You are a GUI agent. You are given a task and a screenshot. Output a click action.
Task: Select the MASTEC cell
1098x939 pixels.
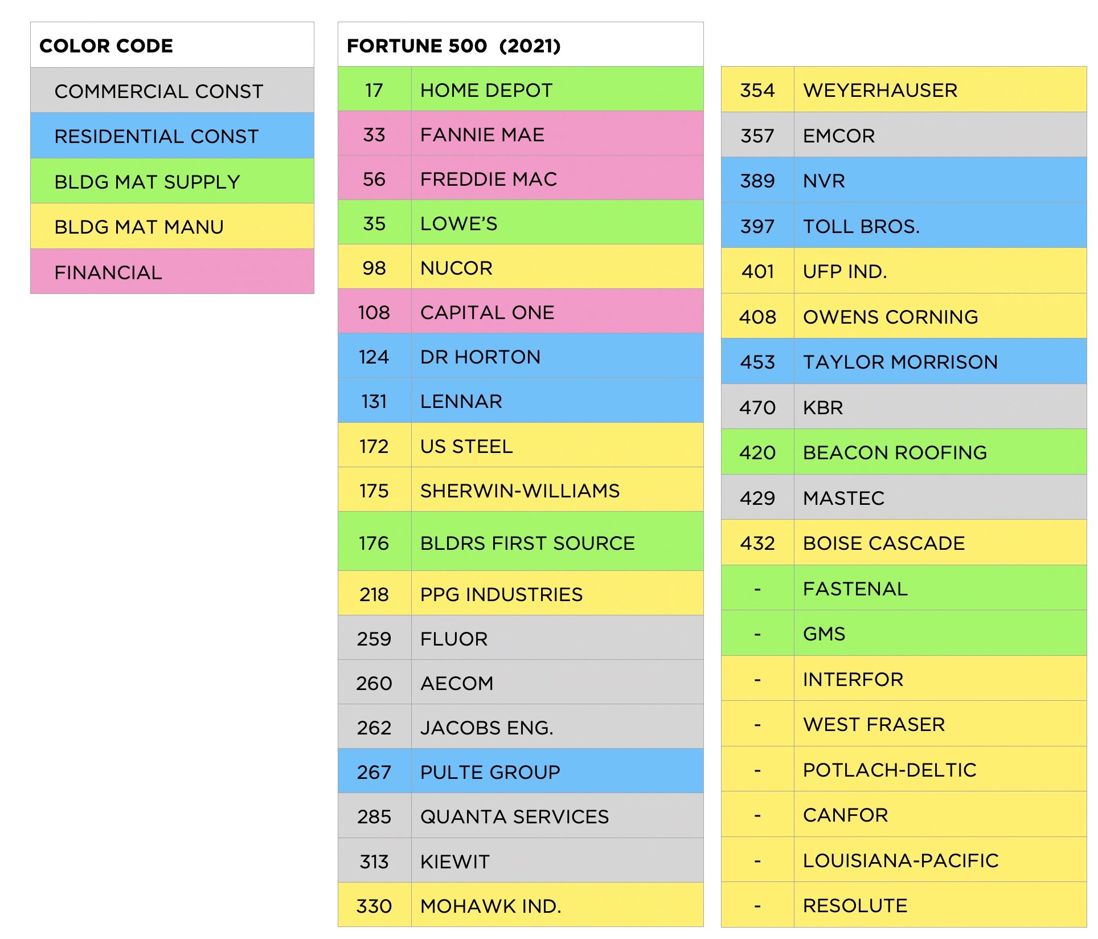(940, 497)
